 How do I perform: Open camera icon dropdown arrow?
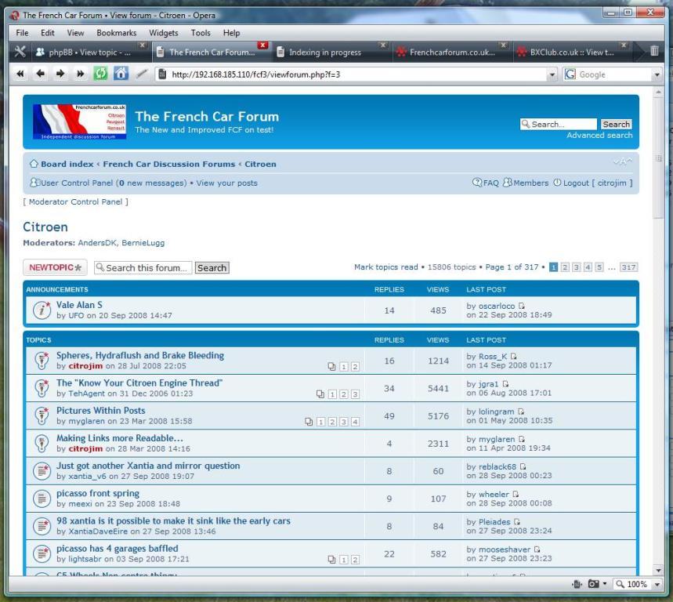[x=604, y=584]
